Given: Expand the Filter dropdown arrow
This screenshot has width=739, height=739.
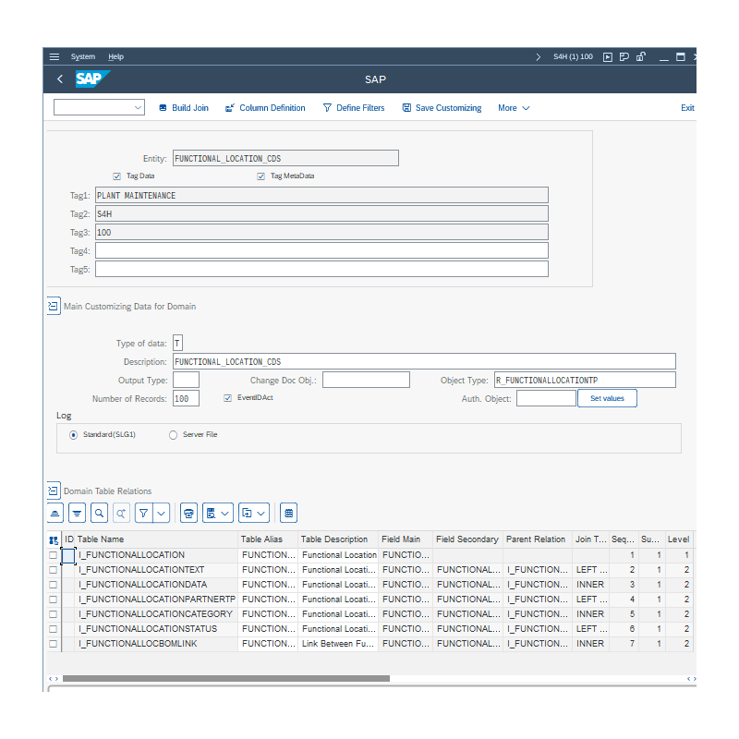Looking at the screenshot, I should click(161, 512).
